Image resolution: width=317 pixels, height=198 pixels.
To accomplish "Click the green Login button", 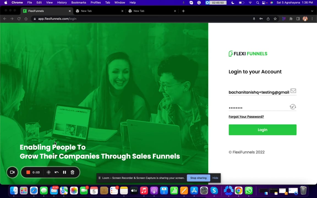I will [263, 130].
